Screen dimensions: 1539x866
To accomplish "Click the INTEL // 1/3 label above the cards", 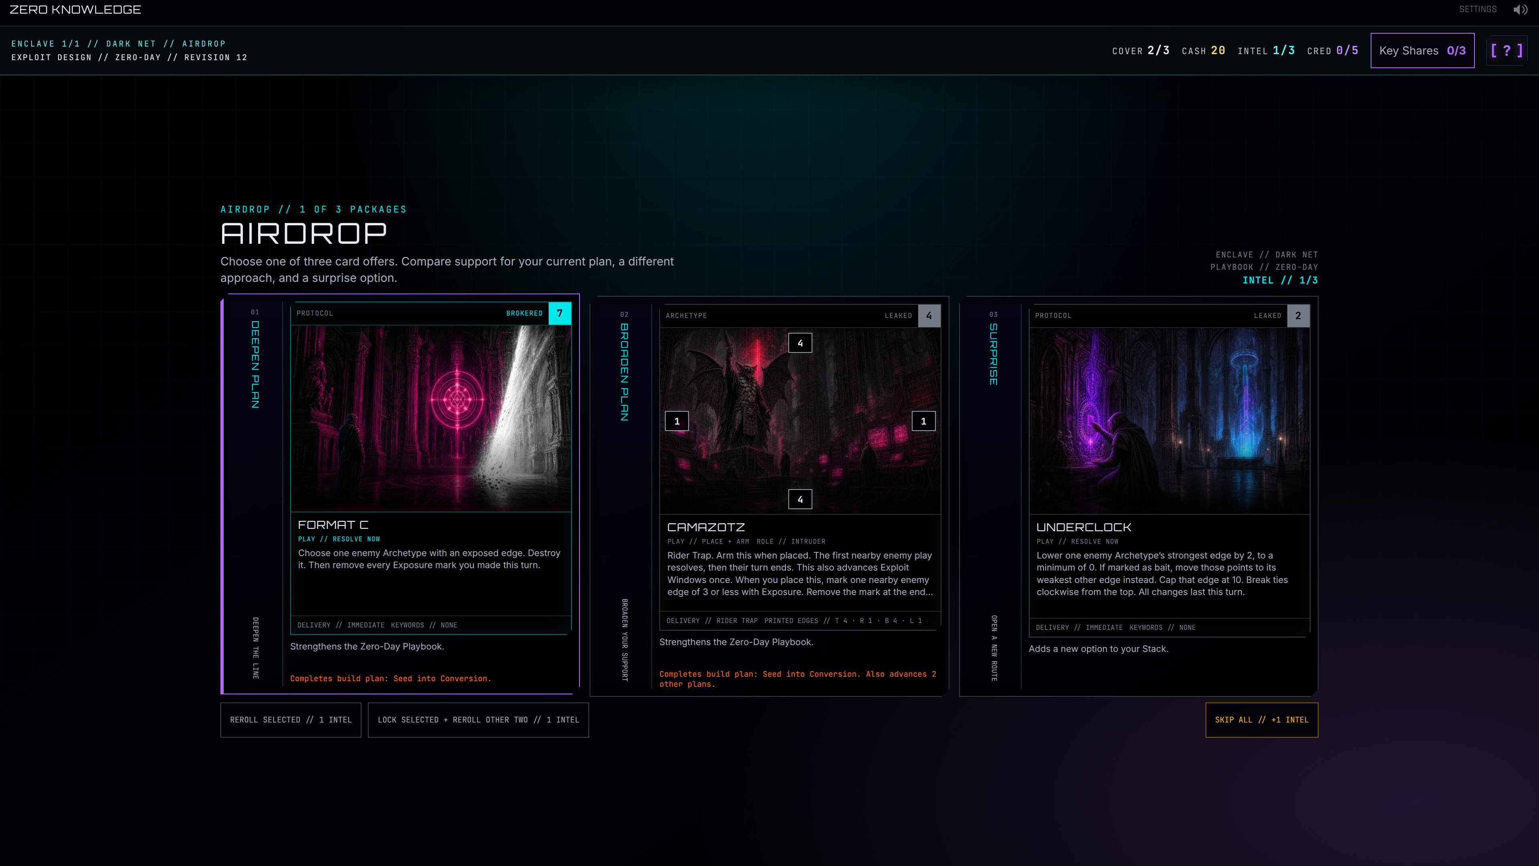I will 1280,280.
